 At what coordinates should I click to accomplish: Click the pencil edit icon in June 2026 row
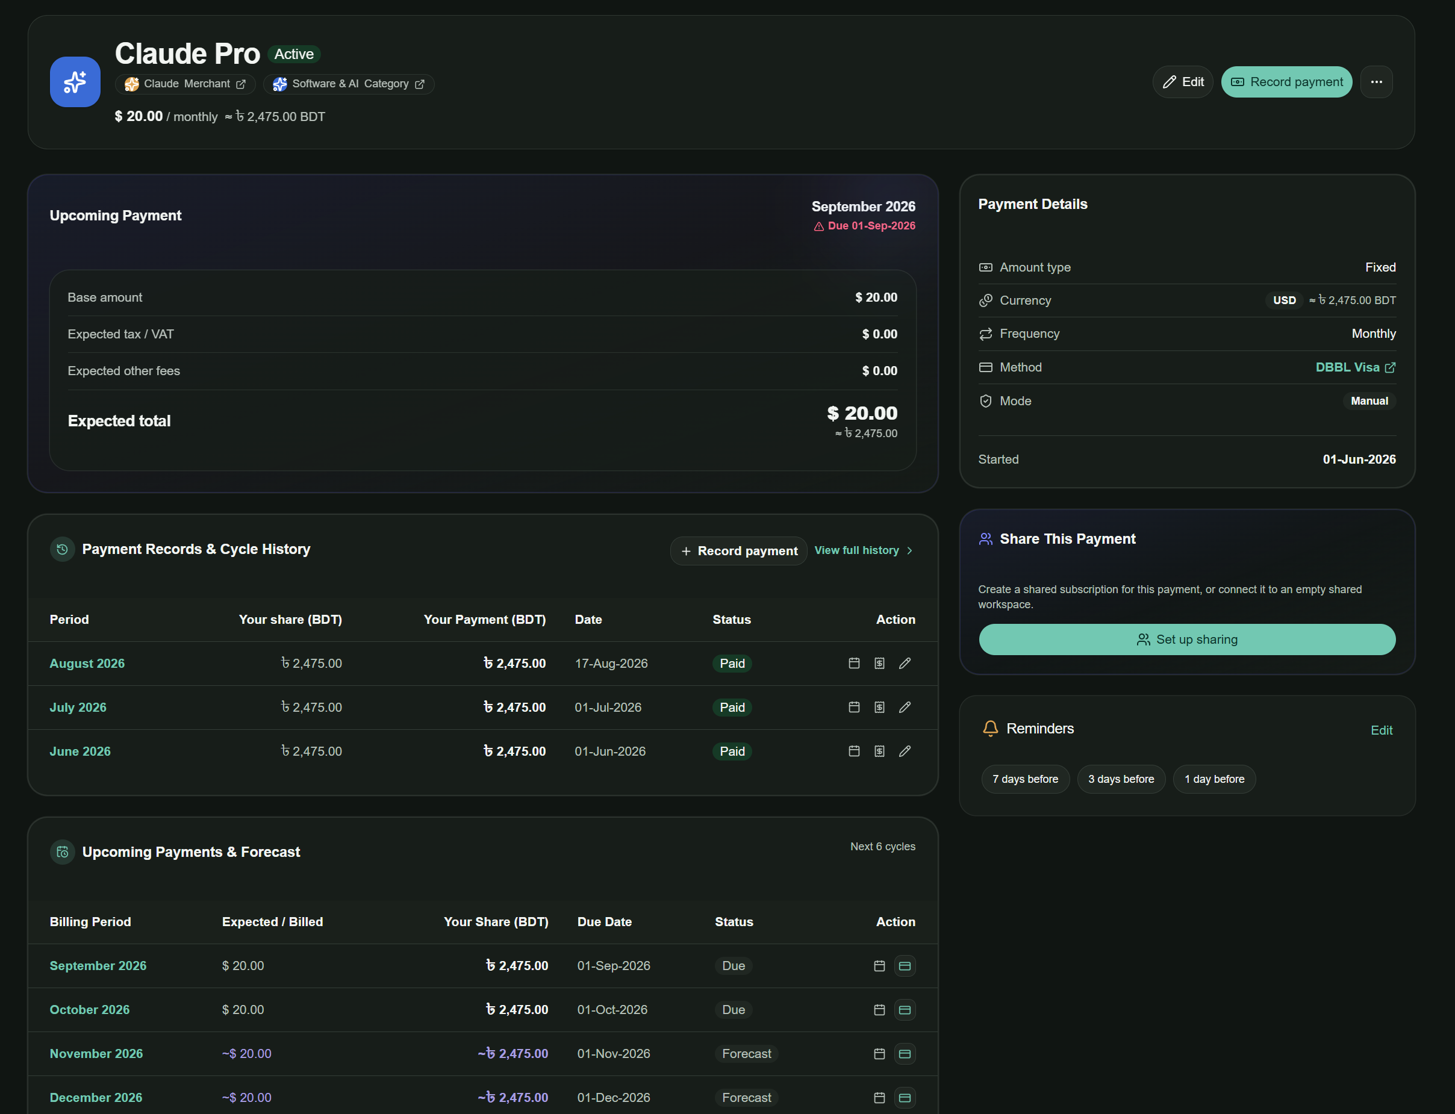click(x=905, y=751)
